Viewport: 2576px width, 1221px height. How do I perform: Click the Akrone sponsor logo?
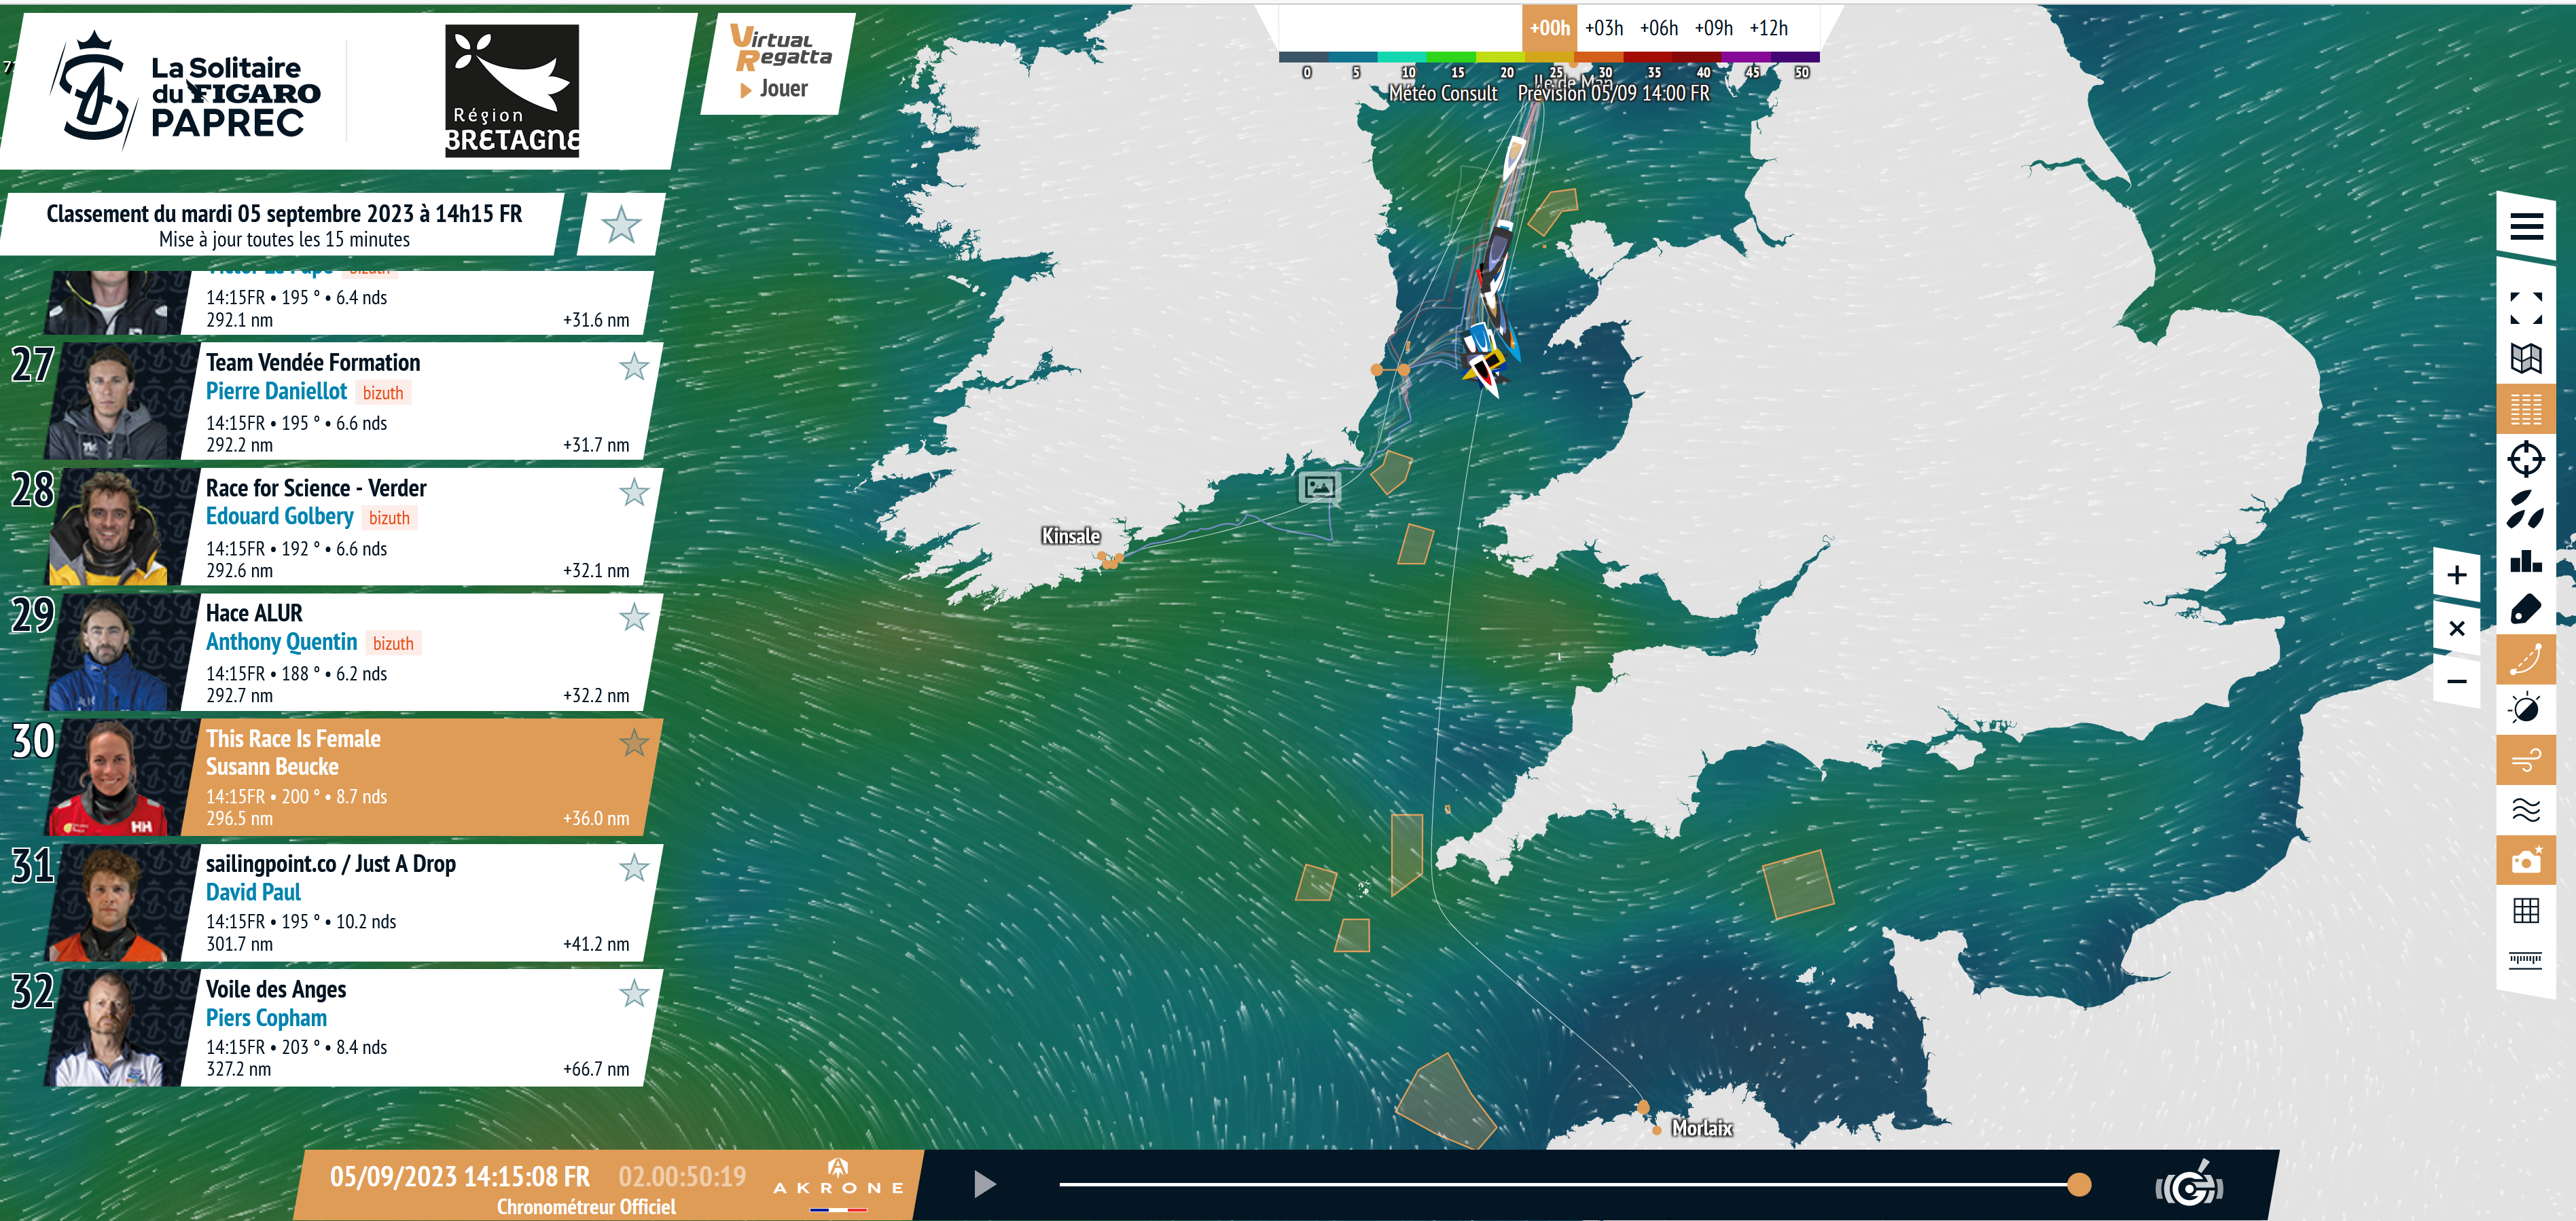click(838, 1184)
